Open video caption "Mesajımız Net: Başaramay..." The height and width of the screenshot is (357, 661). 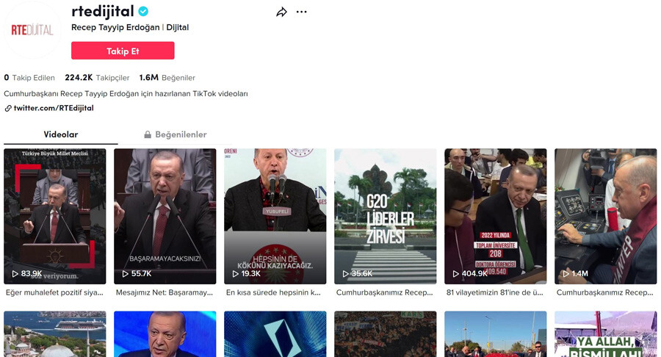(x=165, y=292)
